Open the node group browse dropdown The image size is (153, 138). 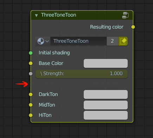coord(43,41)
